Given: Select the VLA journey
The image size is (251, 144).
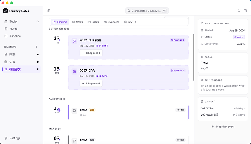Looking at the screenshot, I should [x=21, y=62].
